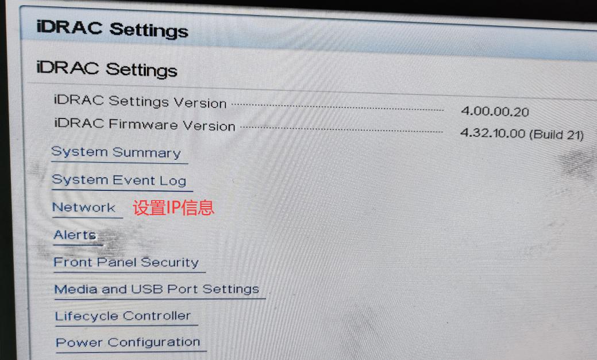Click the iDRAC Firmware Version label
Viewport: 597px width, 360px height.
[x=145, y=125]
